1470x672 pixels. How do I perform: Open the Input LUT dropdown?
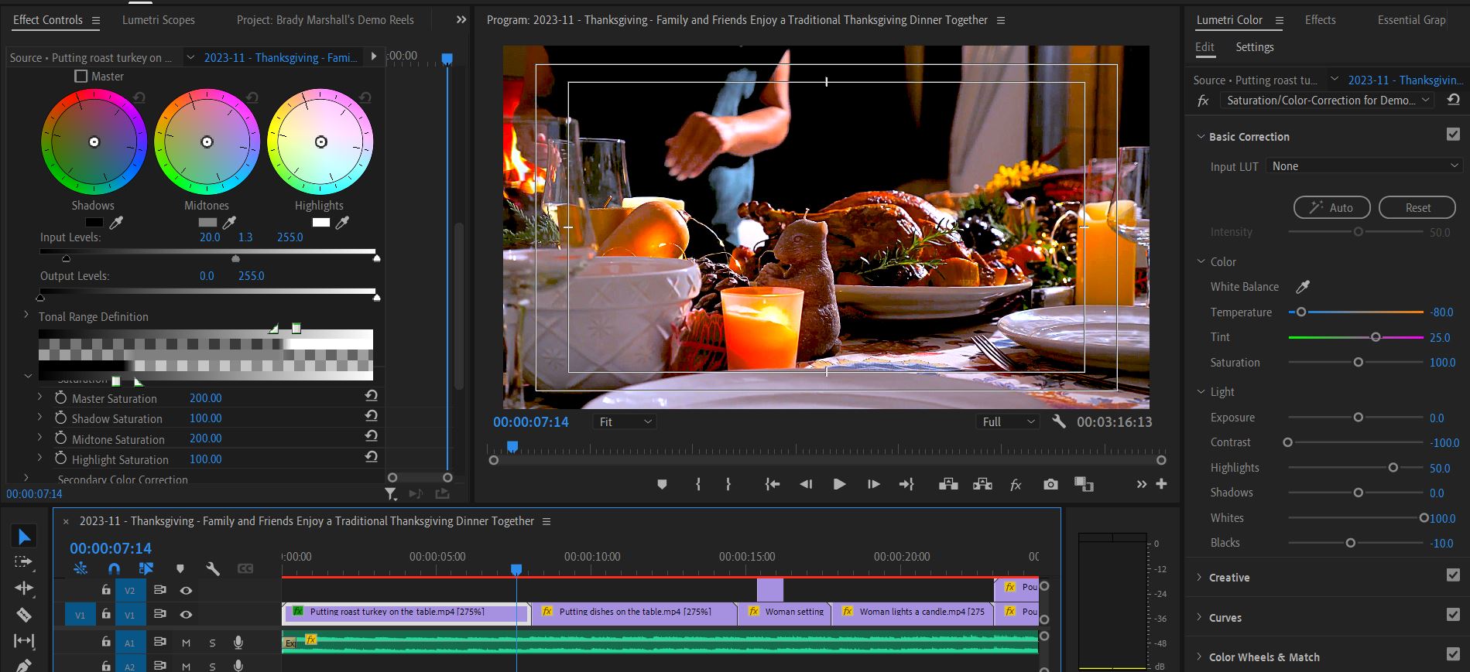[1364, 166]
